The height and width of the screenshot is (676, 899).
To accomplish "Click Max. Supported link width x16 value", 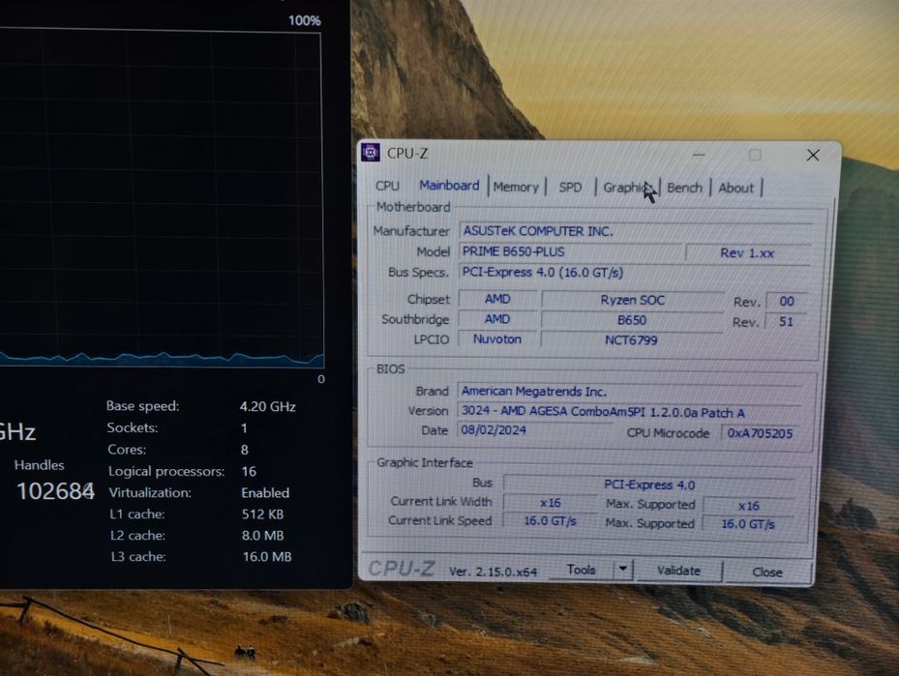I will 749,506.
